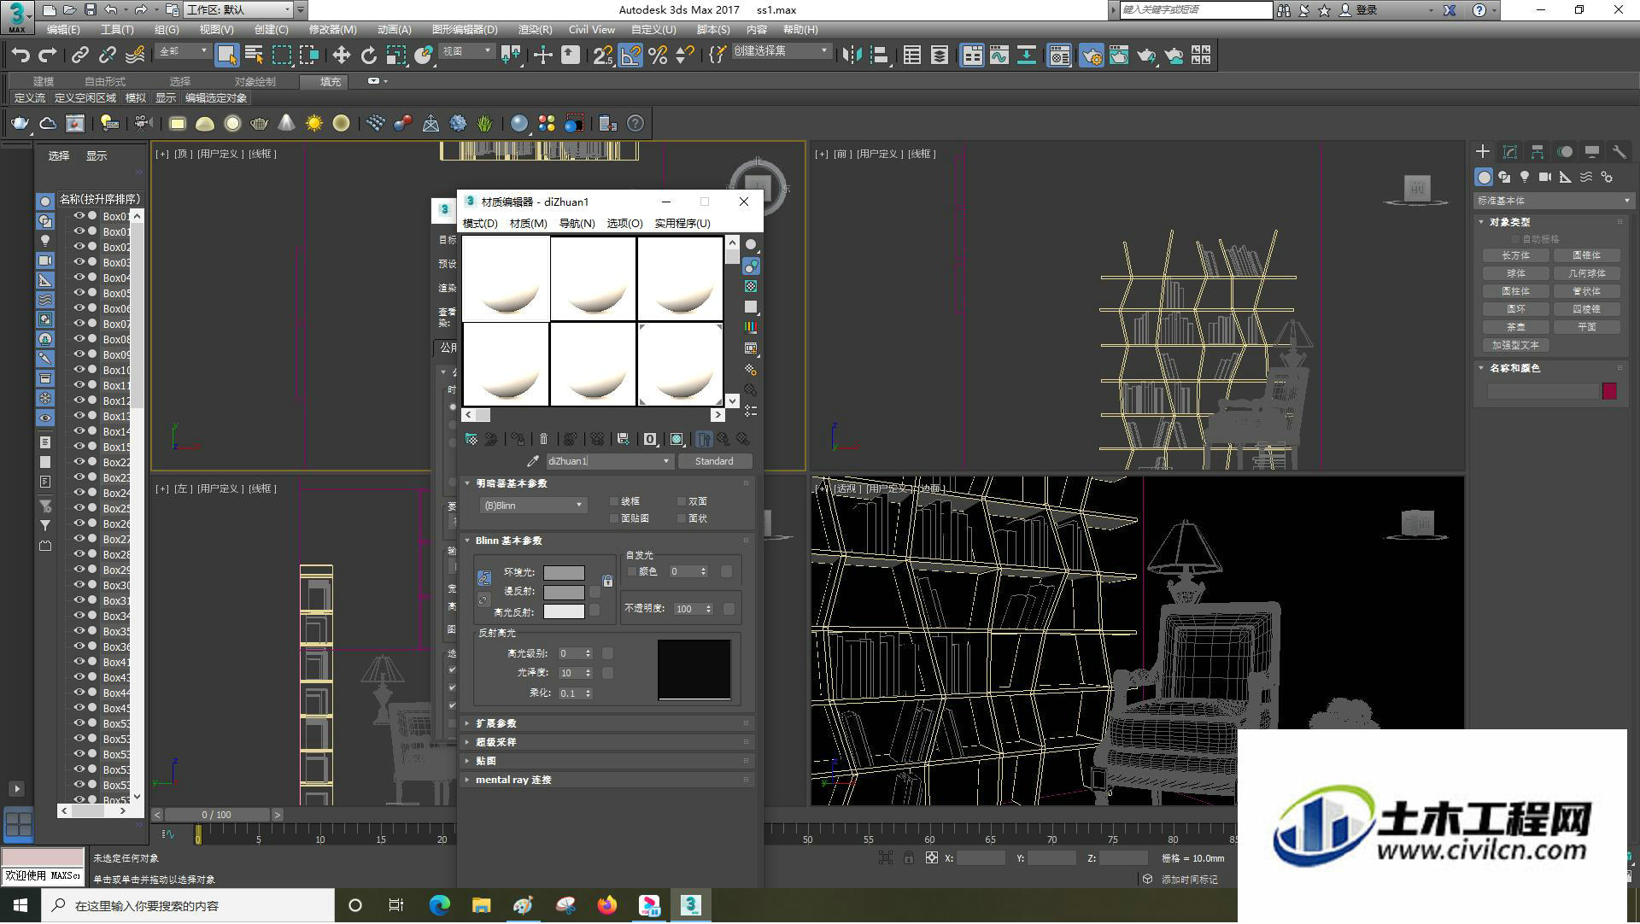Open the 创建选择集 selection set dropdown
The width and height of the screenshot is (1640, 924).
click(782, 51)
